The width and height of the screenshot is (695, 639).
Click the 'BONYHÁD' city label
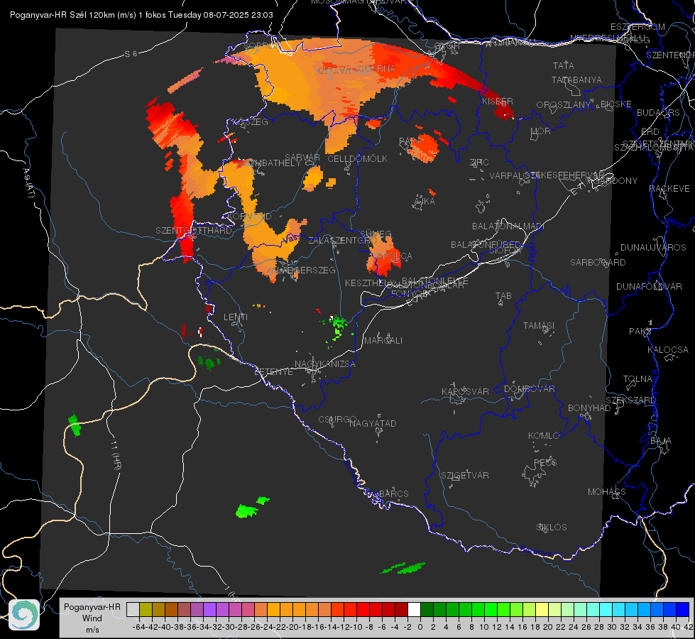click(589, 408)
